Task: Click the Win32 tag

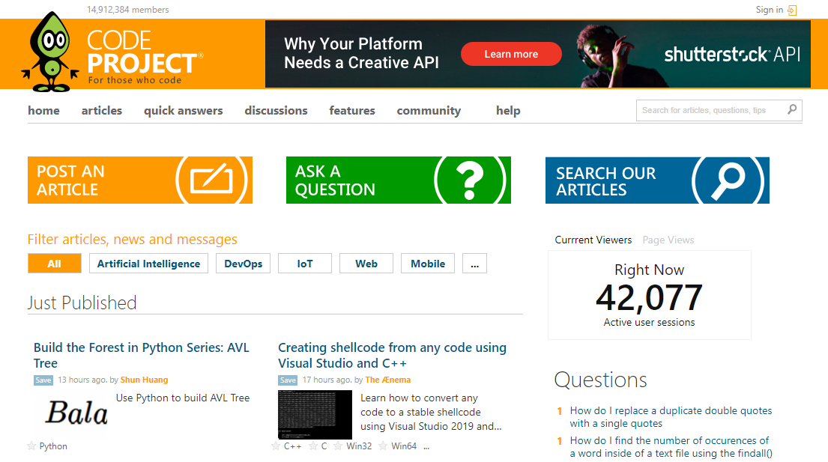Action: [359, 446]
